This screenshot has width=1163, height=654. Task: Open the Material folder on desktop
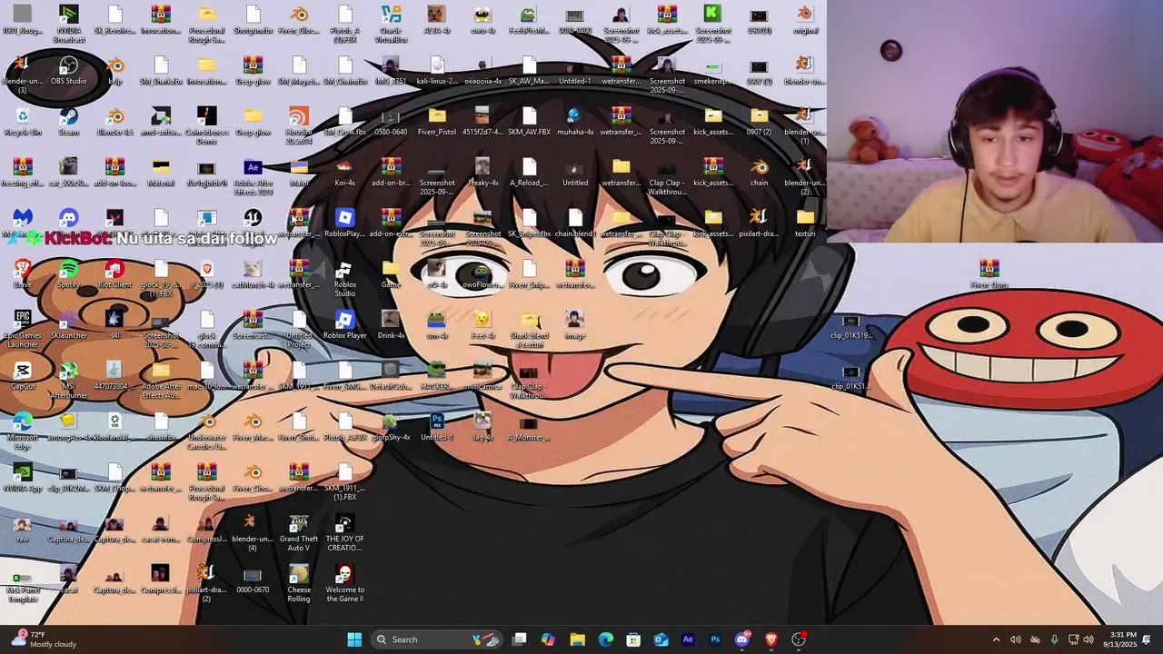click(161, 172)
